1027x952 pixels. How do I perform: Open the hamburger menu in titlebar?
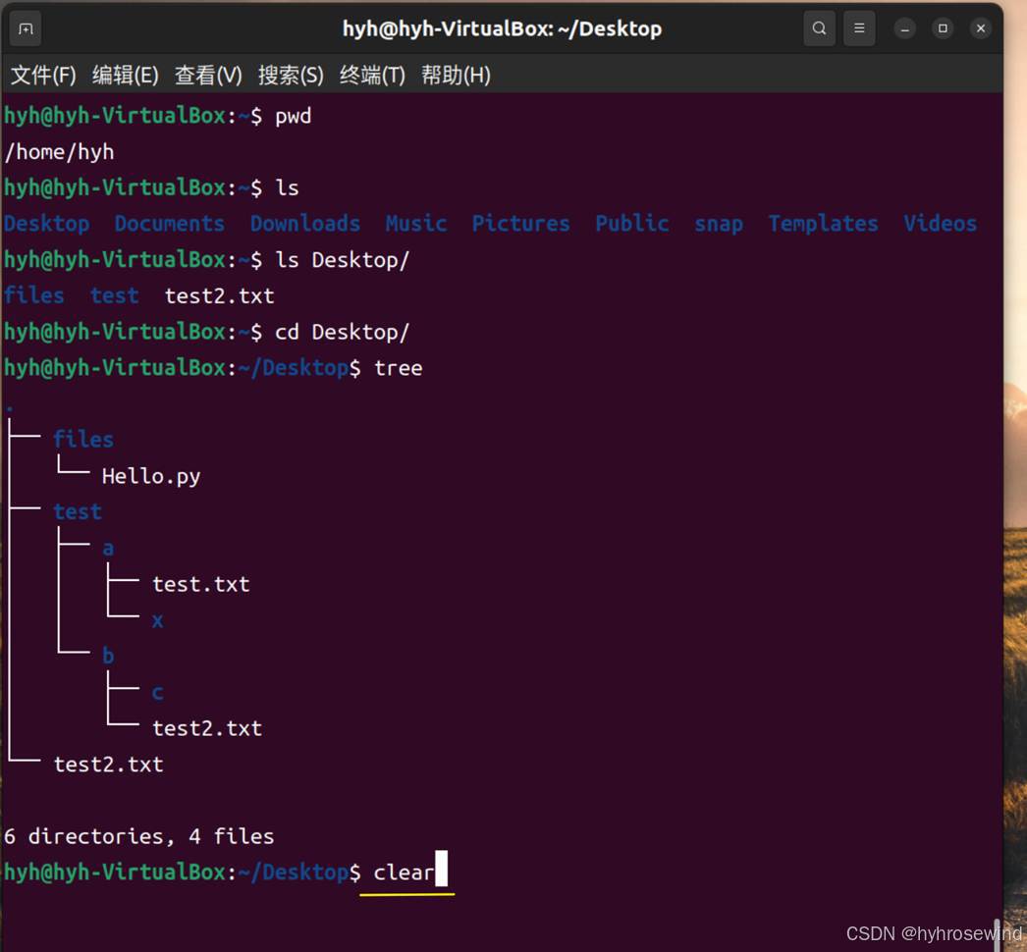859,28
